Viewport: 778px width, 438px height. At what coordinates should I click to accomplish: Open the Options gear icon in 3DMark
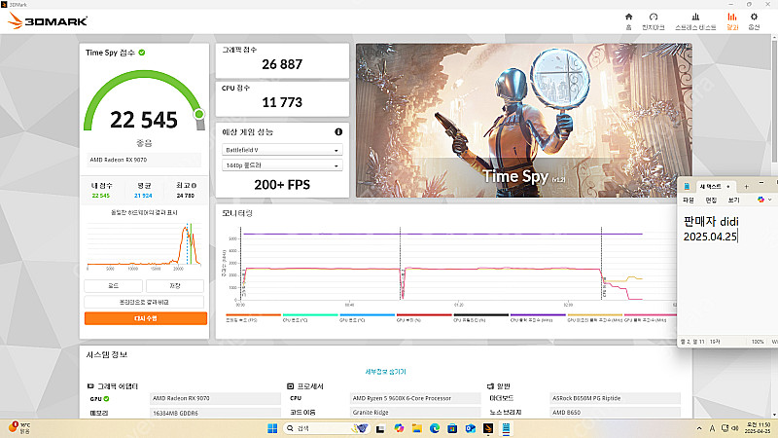(754, 17)
